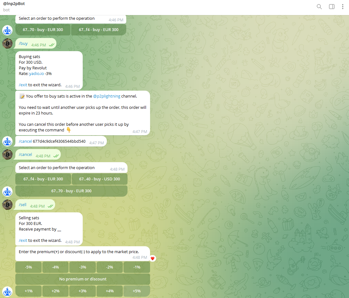
Task: Apply a +2% premium
Action: tap(55, 291)
